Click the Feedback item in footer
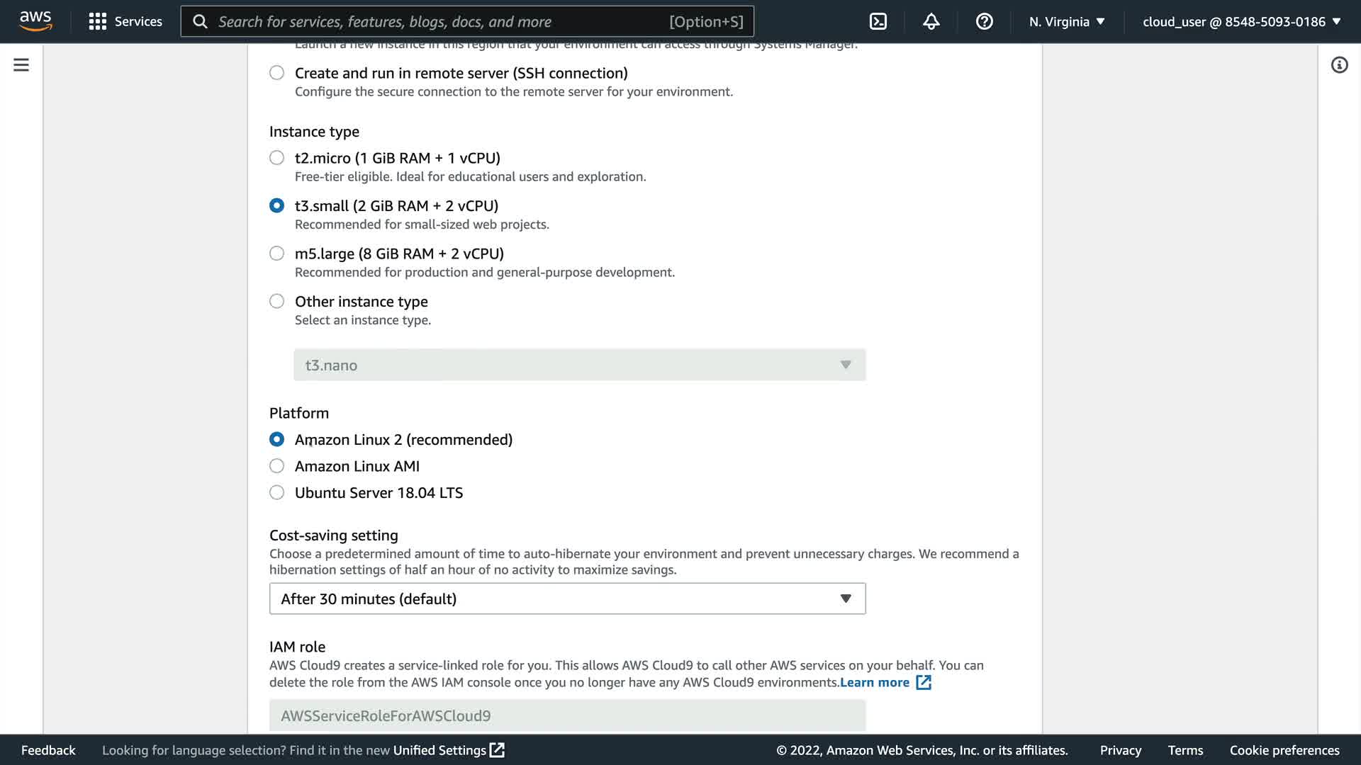Image resolution: width=1361 pixels, height=765 pixels. pyautogui.click(x=48, y=750)
